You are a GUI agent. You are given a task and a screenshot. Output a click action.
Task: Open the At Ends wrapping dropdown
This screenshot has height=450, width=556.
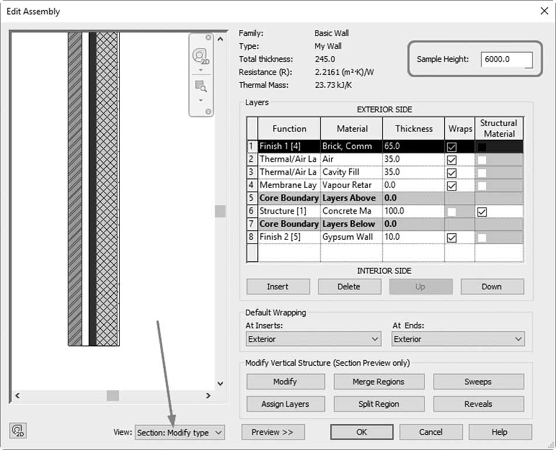click(458, 339)
